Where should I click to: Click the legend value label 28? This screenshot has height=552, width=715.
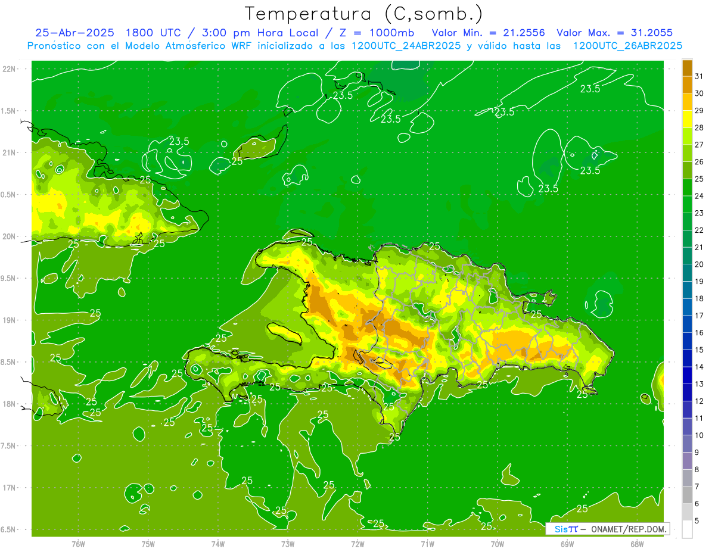click(700, 127)
